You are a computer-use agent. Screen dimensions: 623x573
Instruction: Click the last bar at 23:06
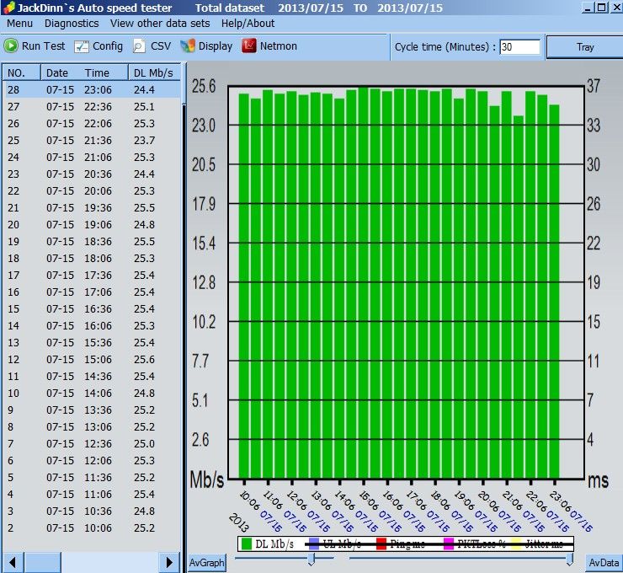click(554, 292)
